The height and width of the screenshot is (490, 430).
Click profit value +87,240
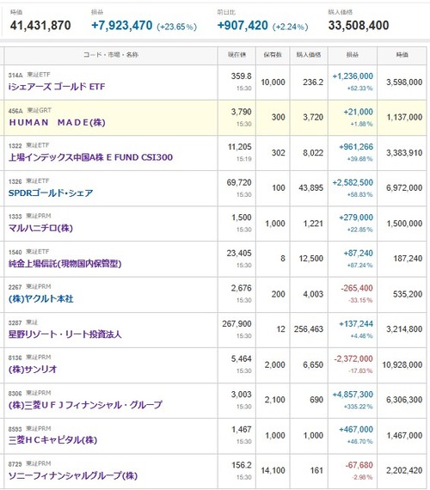click(359, 253)
